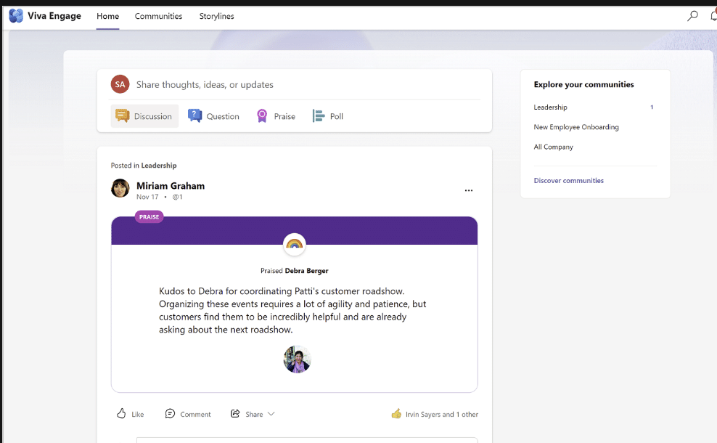
Task: Click the SA user avatar
Action: (x=120, y=84)
